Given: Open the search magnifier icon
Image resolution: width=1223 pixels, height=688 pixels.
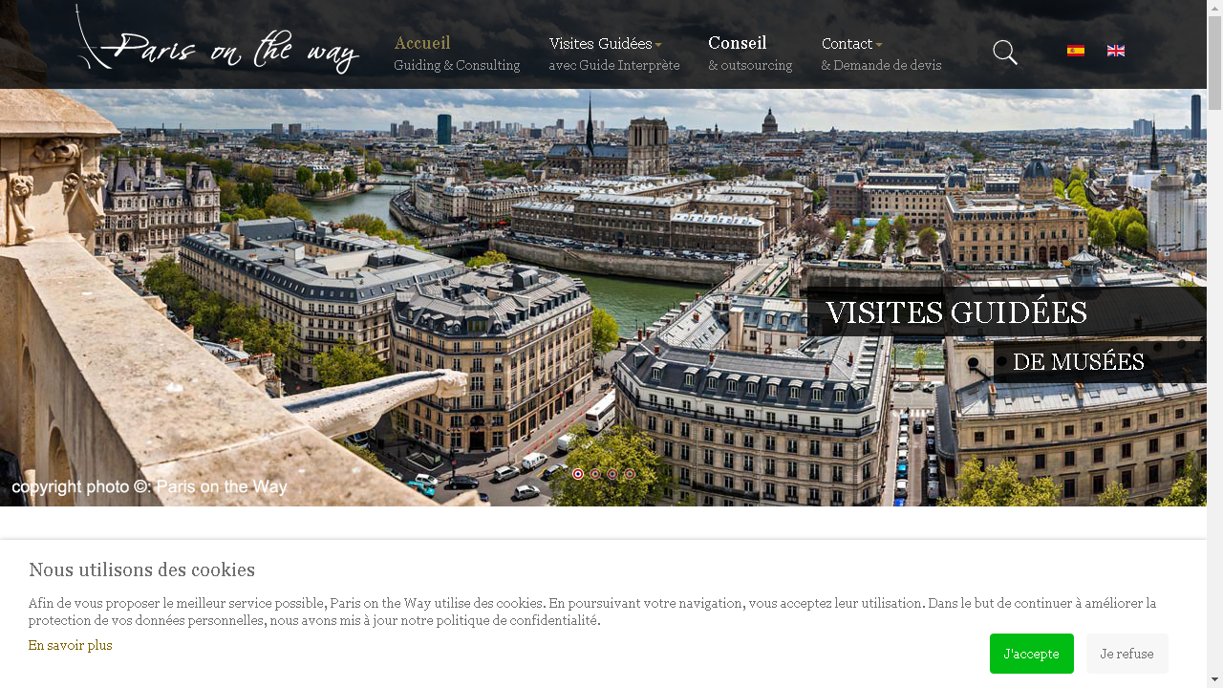Looking at the screenshot, I should pos(1005,53).
